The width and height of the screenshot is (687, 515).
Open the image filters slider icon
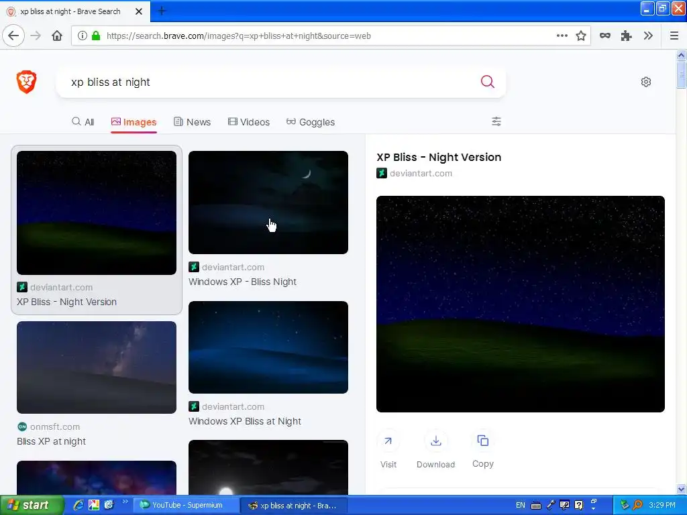[496, 122]
